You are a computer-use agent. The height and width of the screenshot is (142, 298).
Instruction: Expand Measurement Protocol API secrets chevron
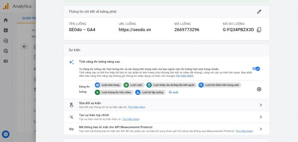coord(261,129)
